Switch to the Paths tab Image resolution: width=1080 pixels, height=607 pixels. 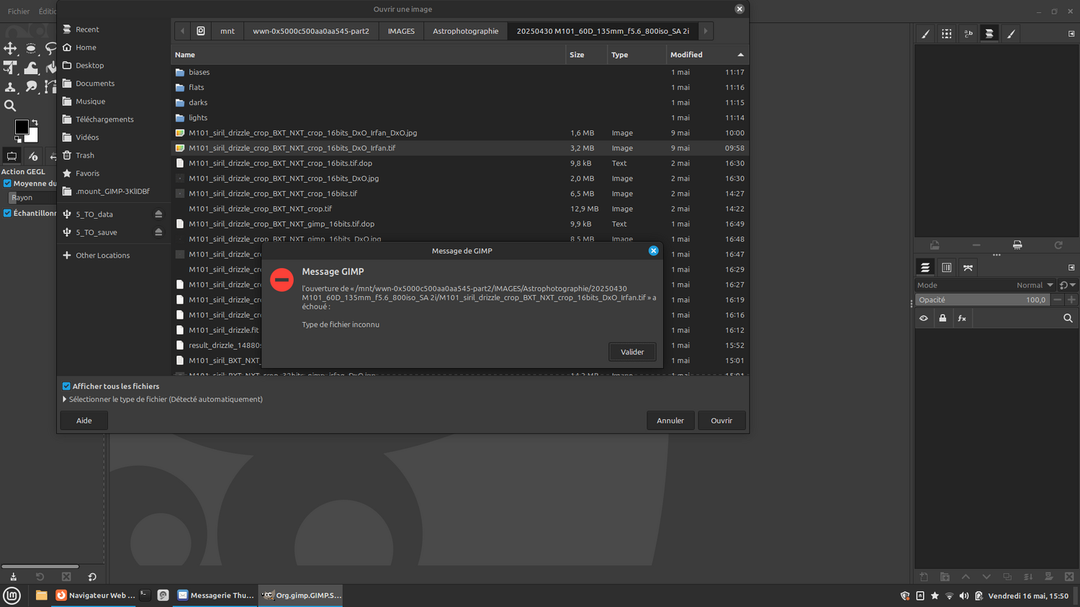(968, 268)
